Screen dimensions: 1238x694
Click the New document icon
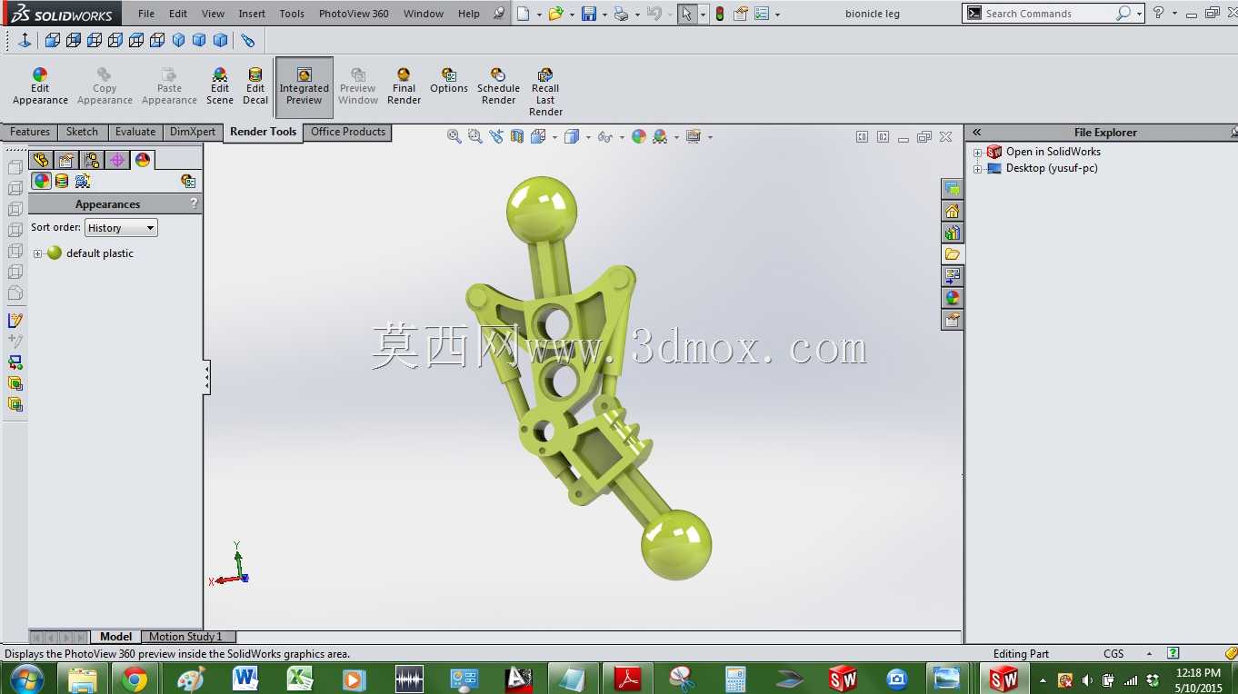click(x=523, y=14)
